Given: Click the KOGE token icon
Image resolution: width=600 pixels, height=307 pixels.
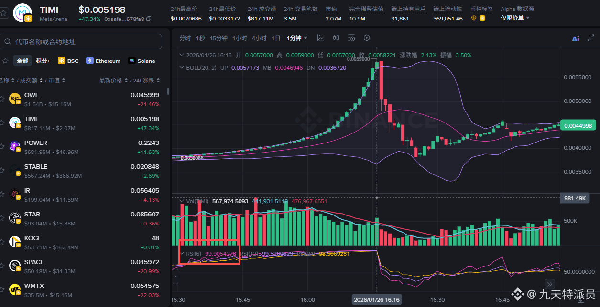Looking at the screenshot, I should [15, 242].
